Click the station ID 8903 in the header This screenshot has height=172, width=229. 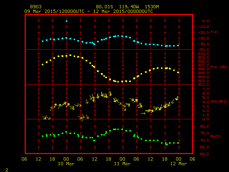tap(36, 7)
